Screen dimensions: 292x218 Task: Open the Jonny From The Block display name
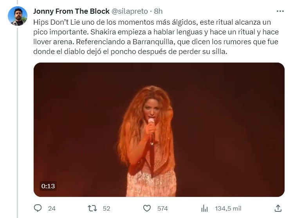tap(71, 11)
